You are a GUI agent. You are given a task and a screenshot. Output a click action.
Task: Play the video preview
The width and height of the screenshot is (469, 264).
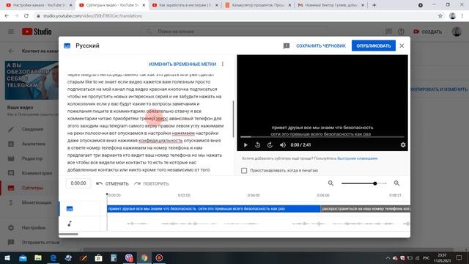point(245,145)
